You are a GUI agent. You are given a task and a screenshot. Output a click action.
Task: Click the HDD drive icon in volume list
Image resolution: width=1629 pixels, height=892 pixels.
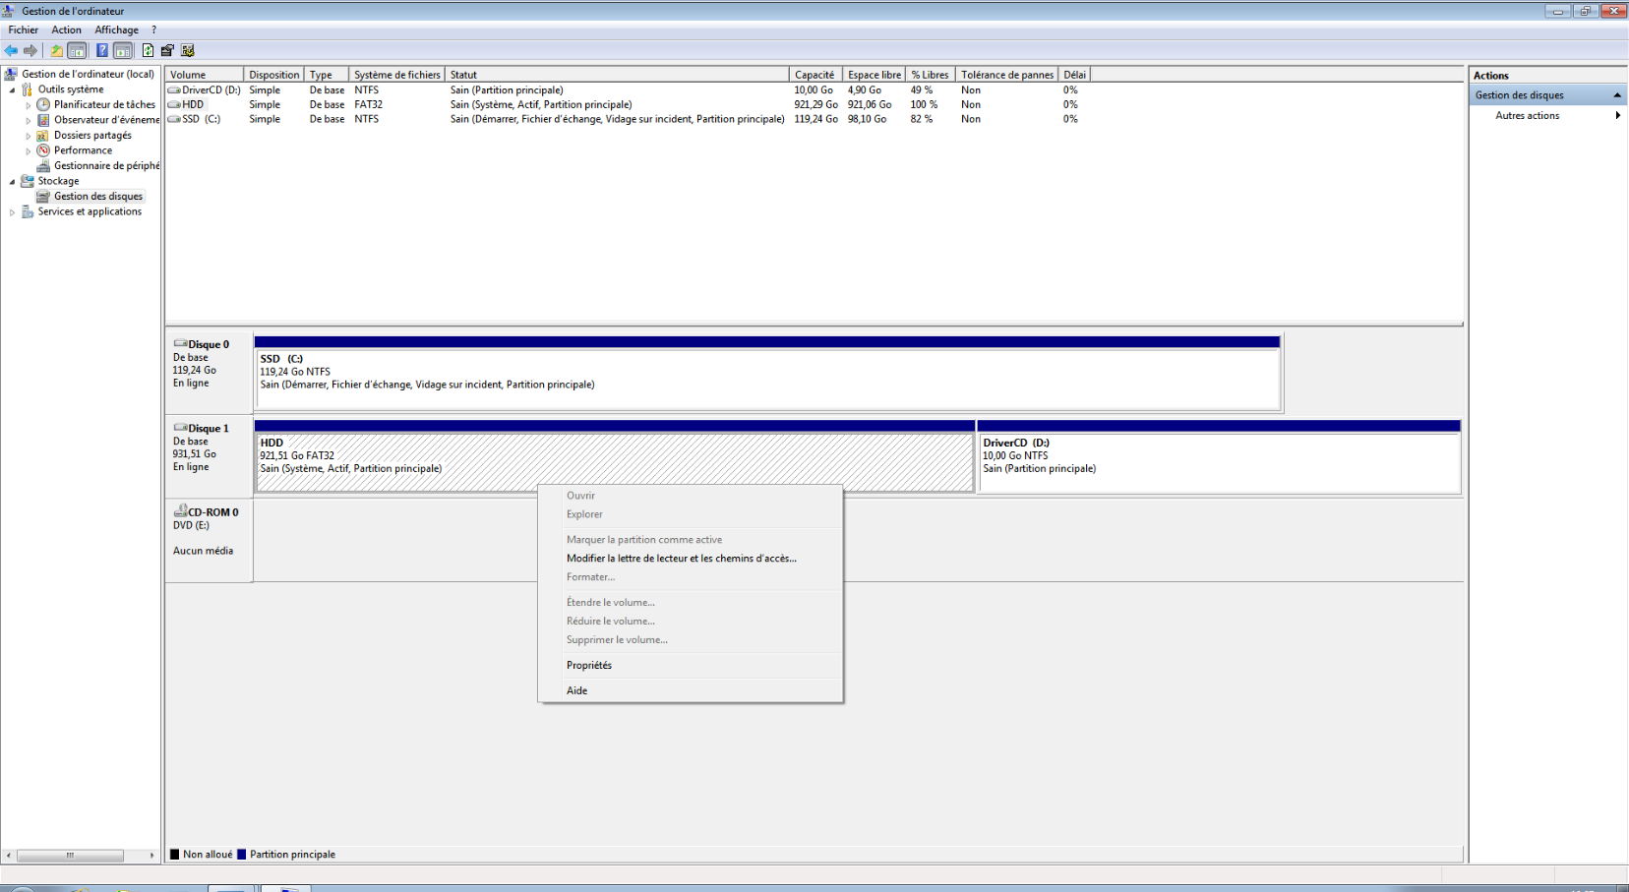[x=174, y=104]
